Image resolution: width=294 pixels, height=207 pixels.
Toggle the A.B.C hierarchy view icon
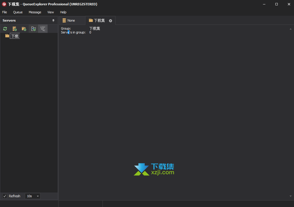[43, 29]
